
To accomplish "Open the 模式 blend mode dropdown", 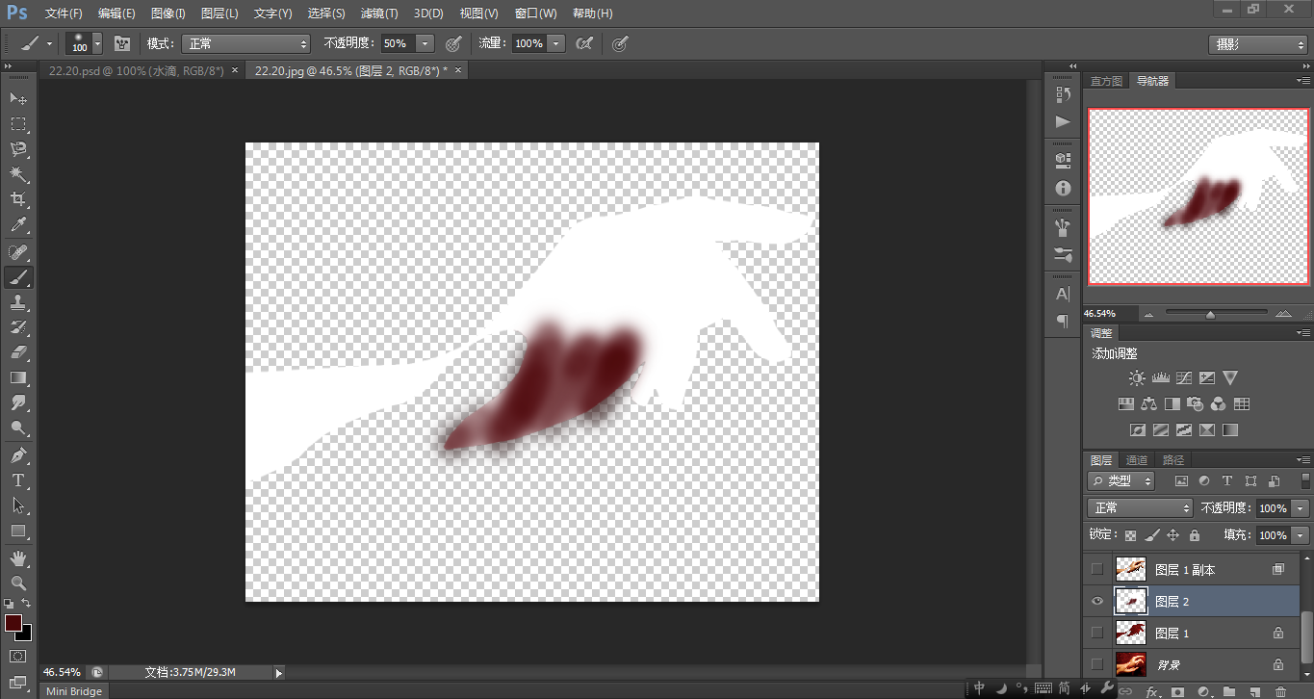I will 246,44.
